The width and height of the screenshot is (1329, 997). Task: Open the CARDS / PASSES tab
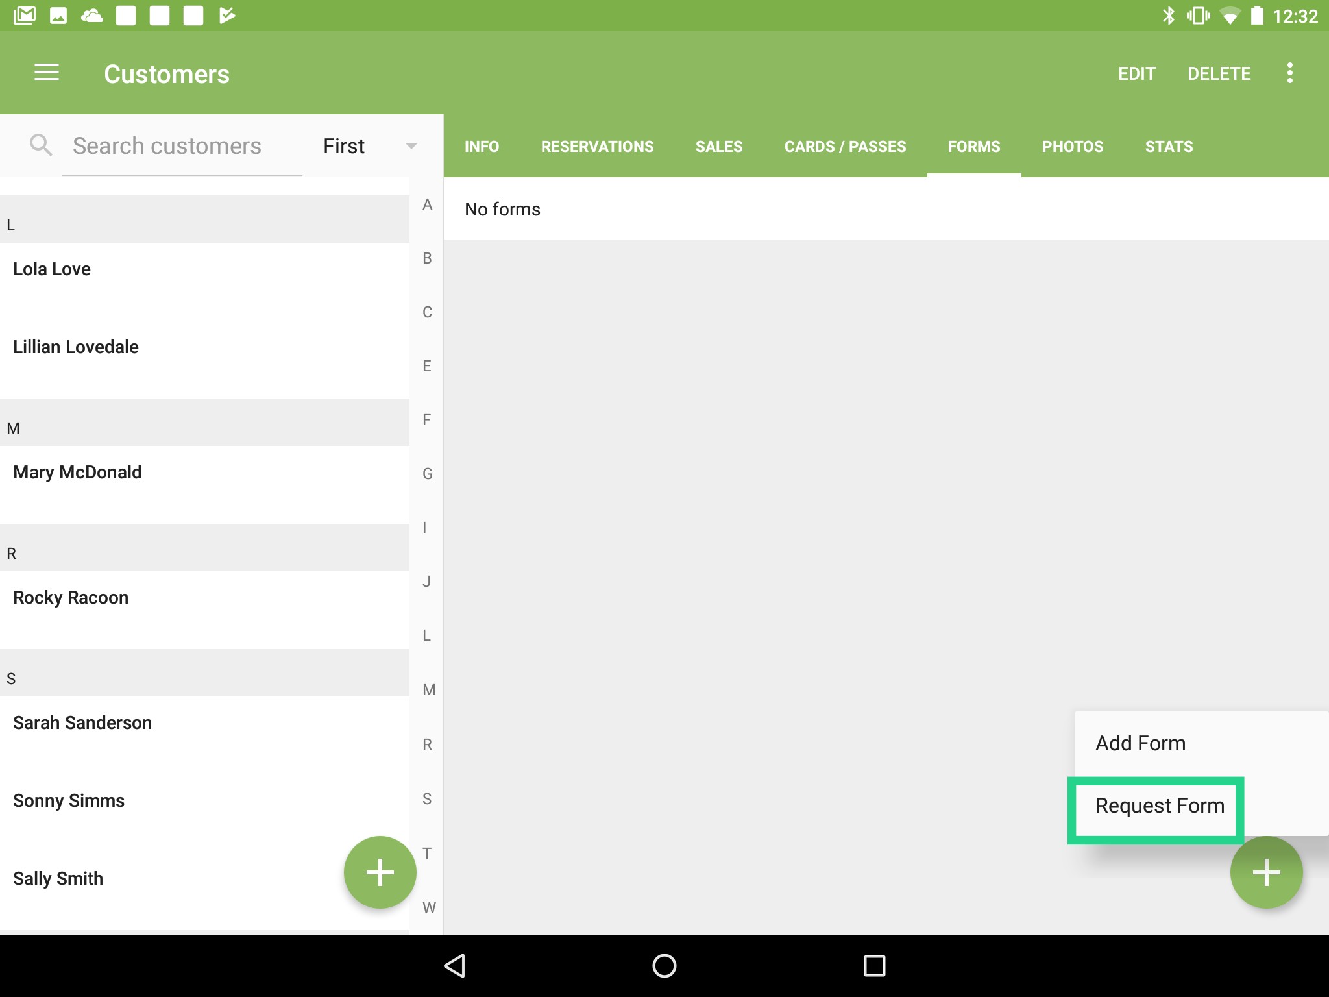click(844, 146)
